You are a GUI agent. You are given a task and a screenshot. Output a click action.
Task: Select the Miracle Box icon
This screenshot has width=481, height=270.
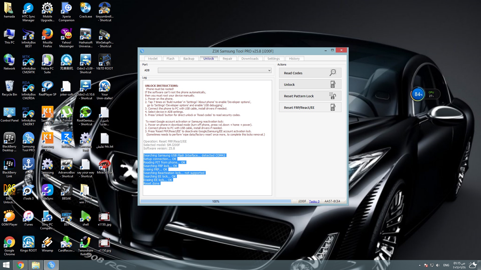point(104,166)
